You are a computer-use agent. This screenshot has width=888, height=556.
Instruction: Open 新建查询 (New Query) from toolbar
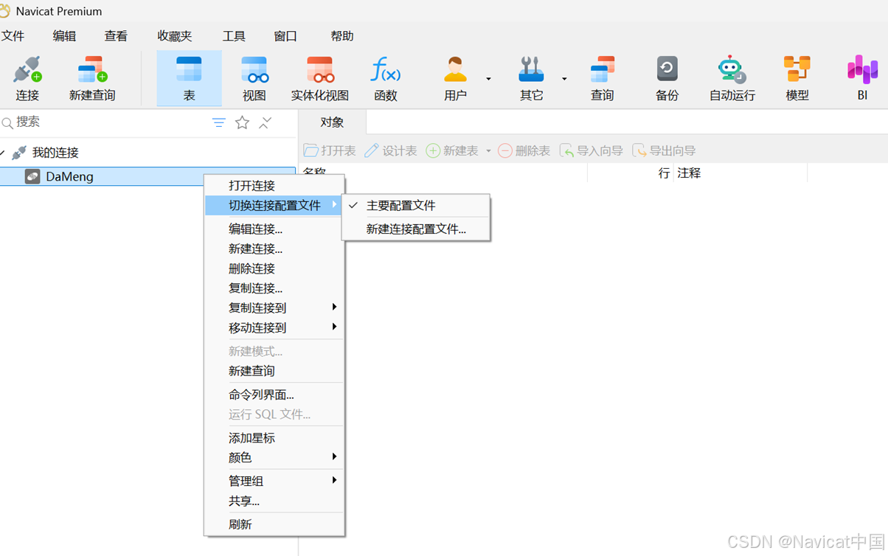[x=92, y=78]
